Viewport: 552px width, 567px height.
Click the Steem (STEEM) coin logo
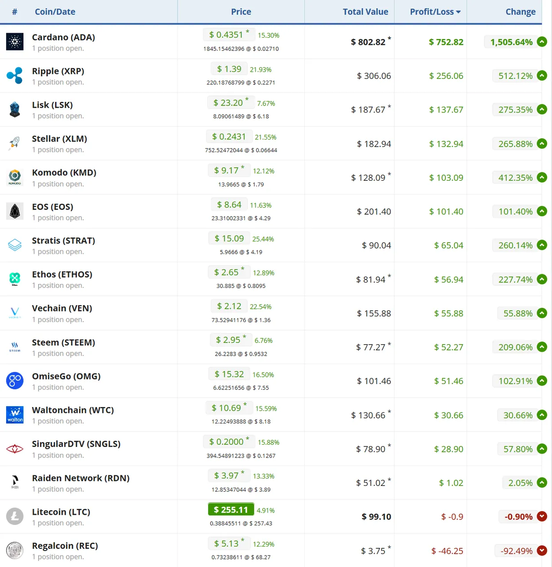(15, 347)
